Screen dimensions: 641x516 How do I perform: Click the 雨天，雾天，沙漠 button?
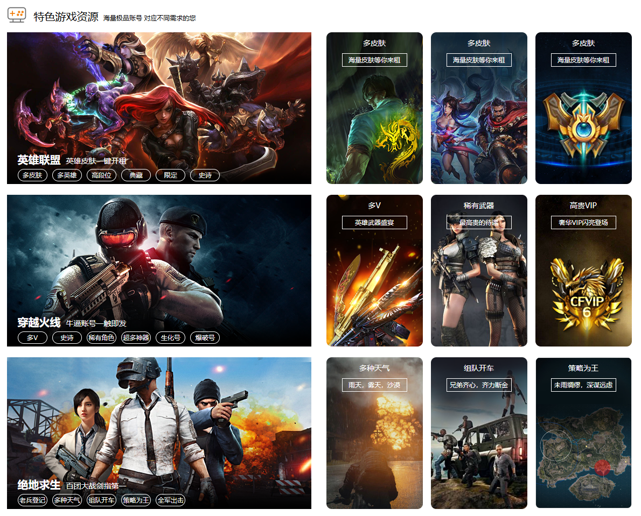point(374,385)
